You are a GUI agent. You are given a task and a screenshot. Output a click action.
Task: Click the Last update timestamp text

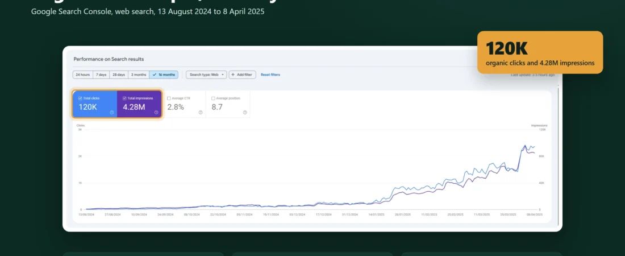(x=532, y=75)
